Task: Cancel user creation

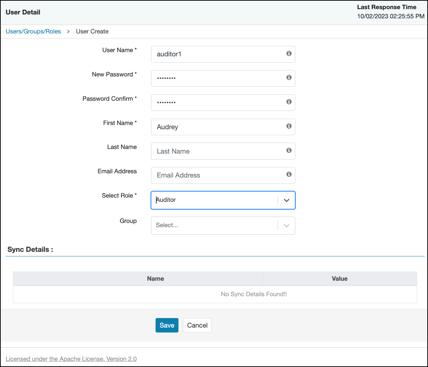Action: [197, 325]
